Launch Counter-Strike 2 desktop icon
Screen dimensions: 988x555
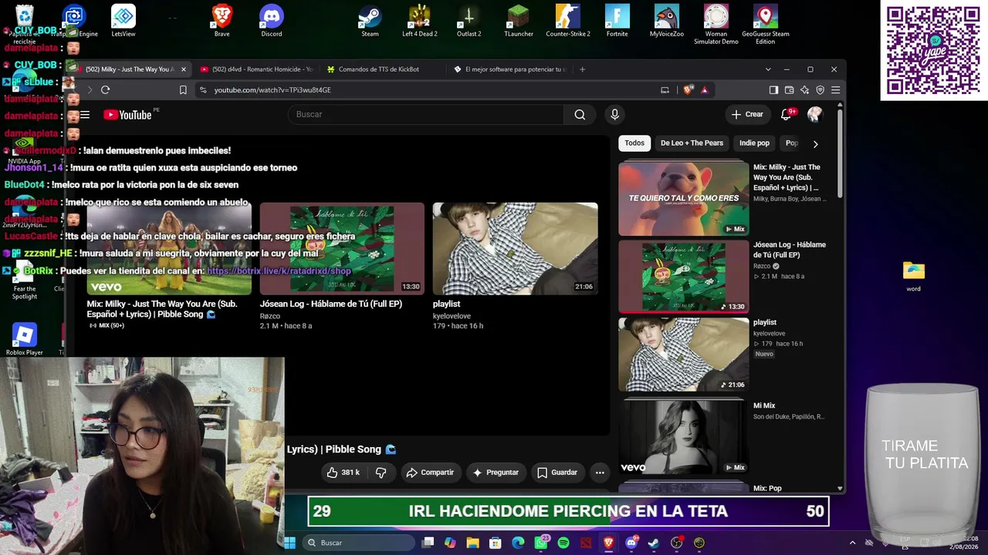coord(568,22)
